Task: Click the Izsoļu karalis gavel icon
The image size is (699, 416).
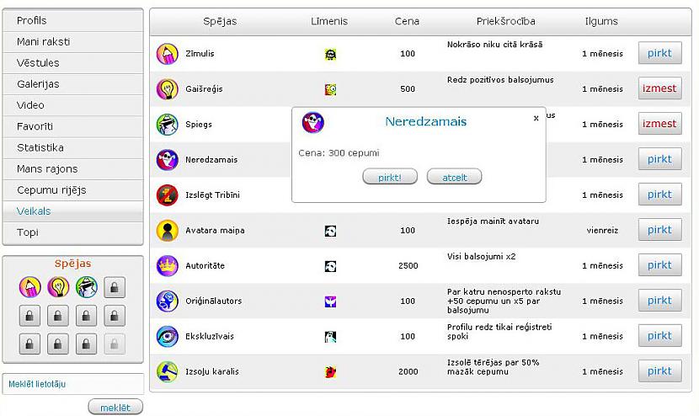Action: 168,371
